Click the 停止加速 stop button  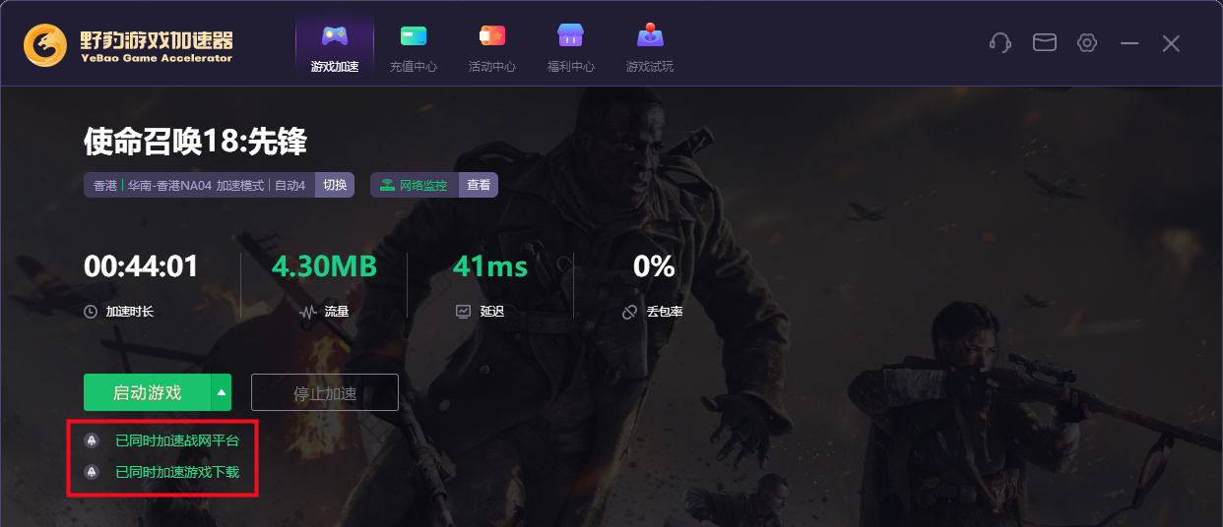tap(325, 392)
